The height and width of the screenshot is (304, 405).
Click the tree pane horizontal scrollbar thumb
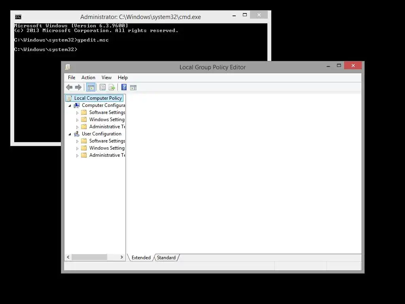point(89,257)
